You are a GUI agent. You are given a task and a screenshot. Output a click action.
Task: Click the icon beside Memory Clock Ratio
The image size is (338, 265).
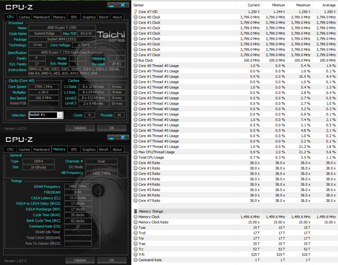(x=136, y=222)
